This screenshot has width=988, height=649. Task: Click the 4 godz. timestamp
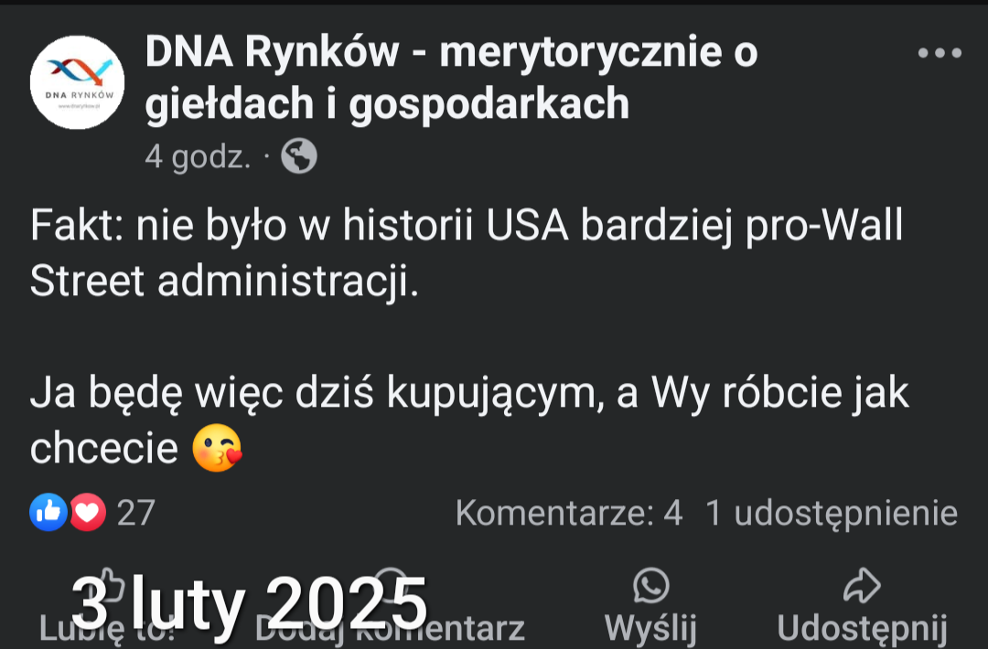(x=198, y=156)
